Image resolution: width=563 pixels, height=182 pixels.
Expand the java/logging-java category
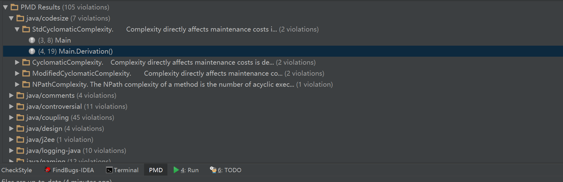click(x=11, y=150)
